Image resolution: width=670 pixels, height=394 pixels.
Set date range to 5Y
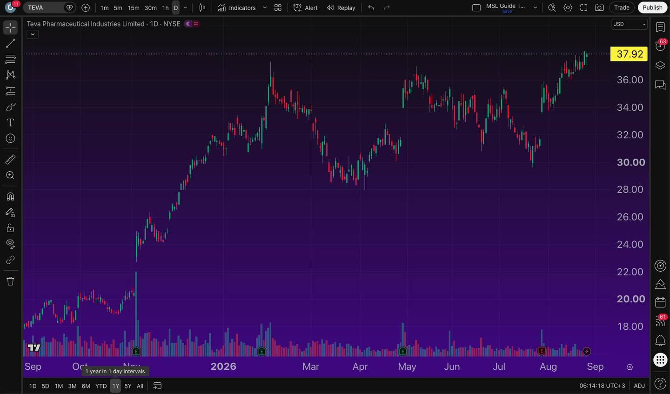(x=127, y=386)
